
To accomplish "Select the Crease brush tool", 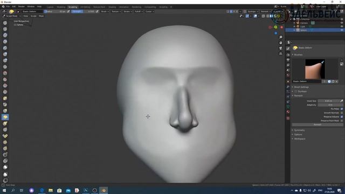I will point(5,67).
